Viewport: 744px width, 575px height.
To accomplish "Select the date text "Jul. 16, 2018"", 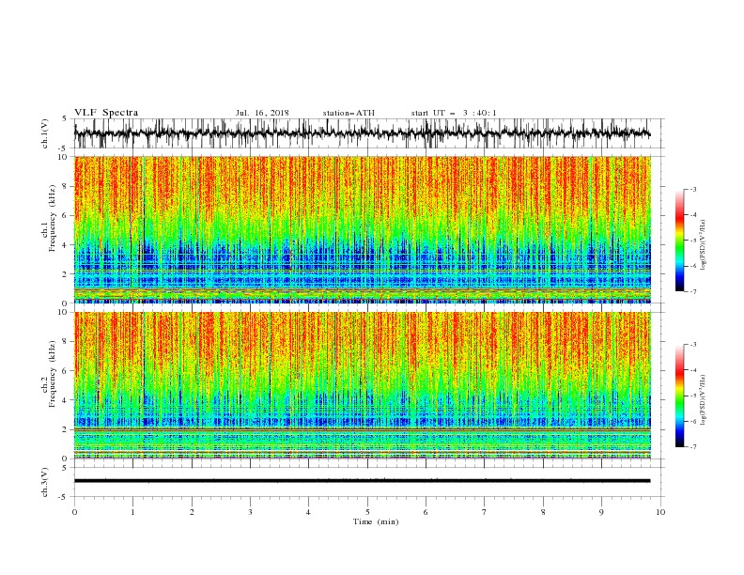I will pyautogui.click(x=262, y=113).
